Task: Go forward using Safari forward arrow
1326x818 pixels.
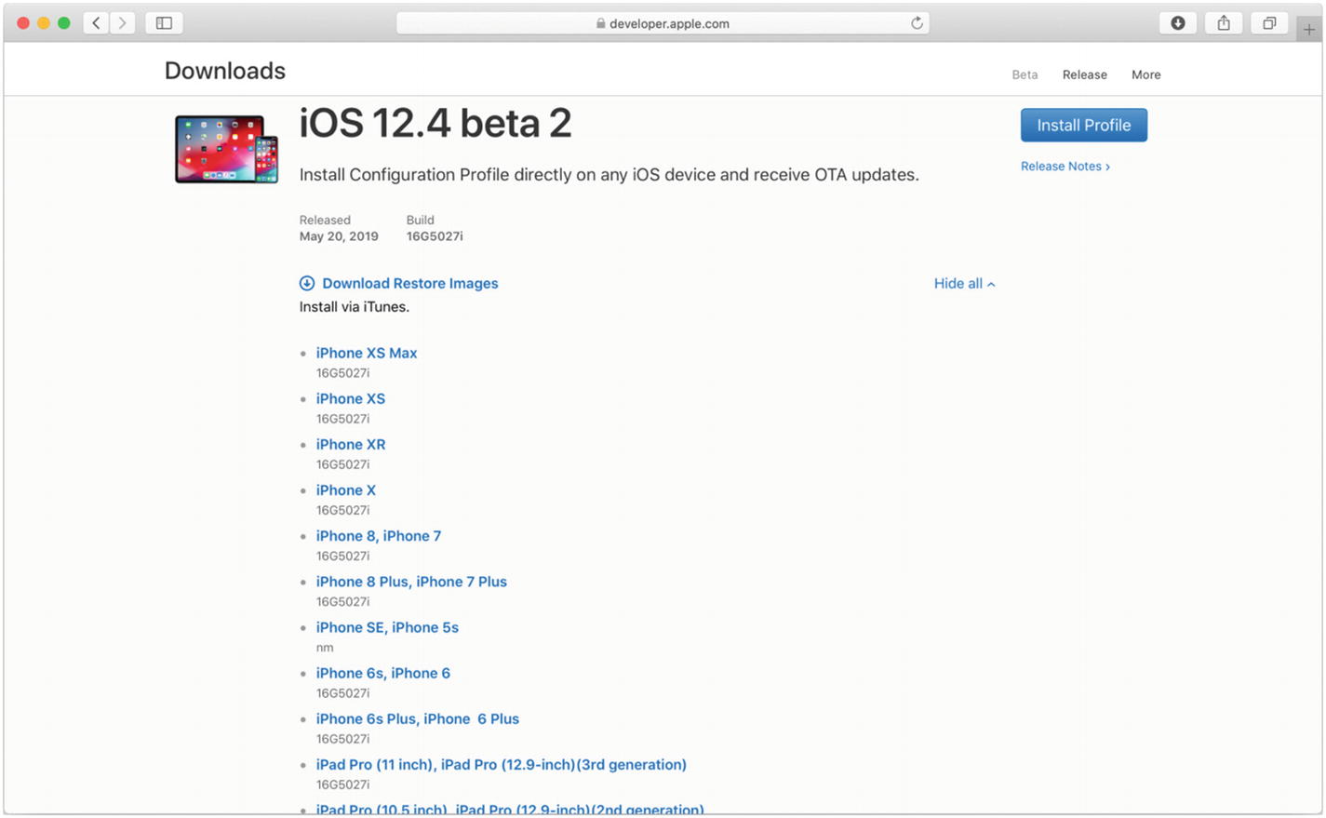Action: (x=122, y=23)
